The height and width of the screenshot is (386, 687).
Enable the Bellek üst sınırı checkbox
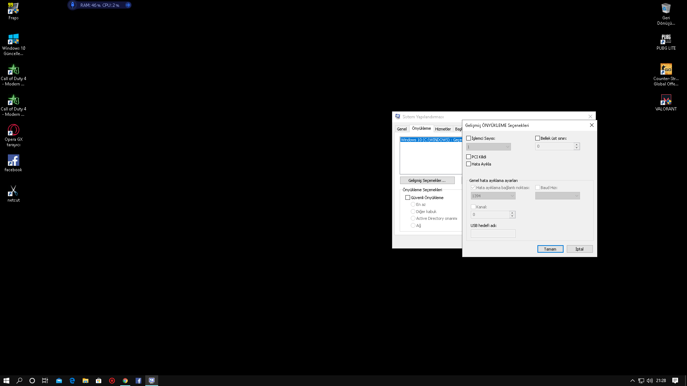(537, 138)
